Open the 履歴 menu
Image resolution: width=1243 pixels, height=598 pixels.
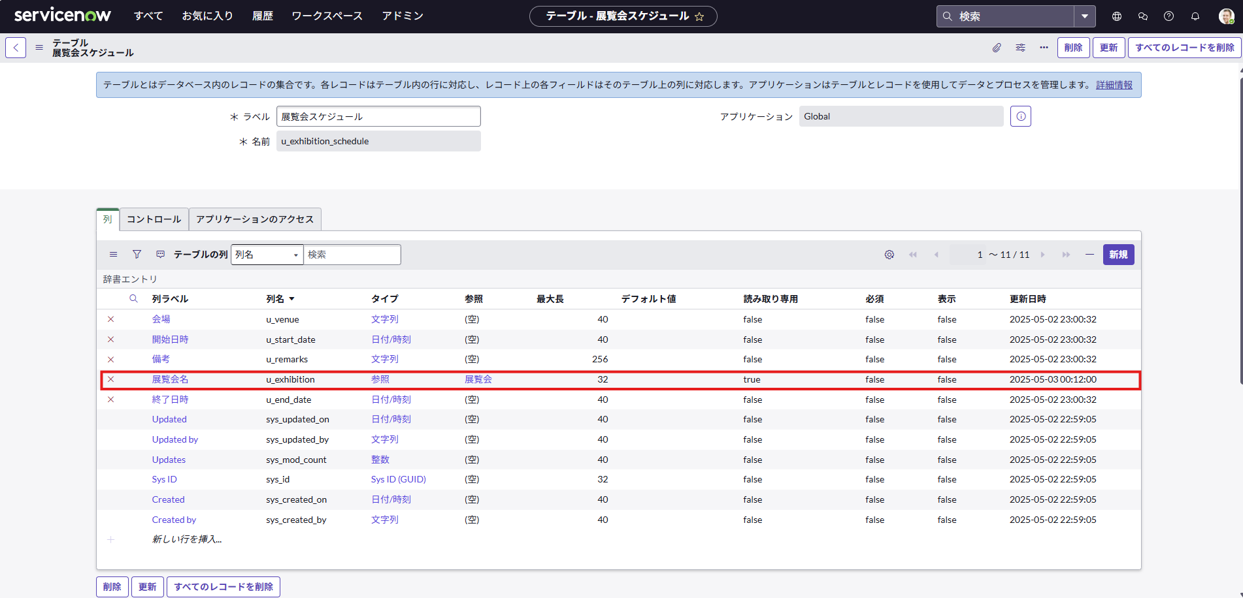point(263,16)
